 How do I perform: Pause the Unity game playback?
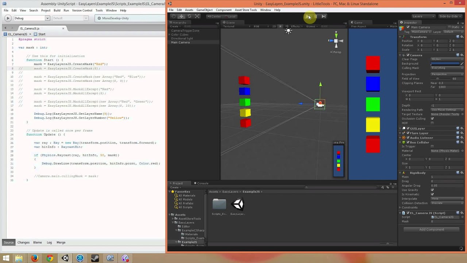(x=316, y=16)
